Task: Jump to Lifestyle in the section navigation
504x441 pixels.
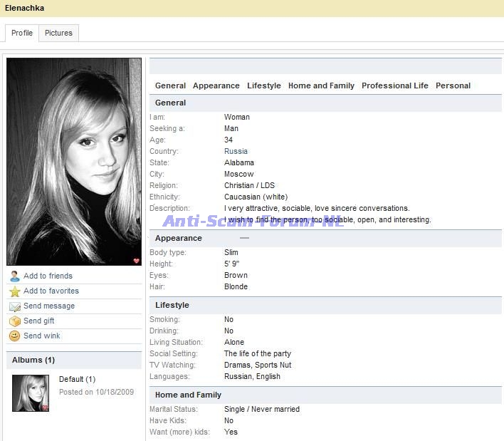Action: tap(263, 85)
